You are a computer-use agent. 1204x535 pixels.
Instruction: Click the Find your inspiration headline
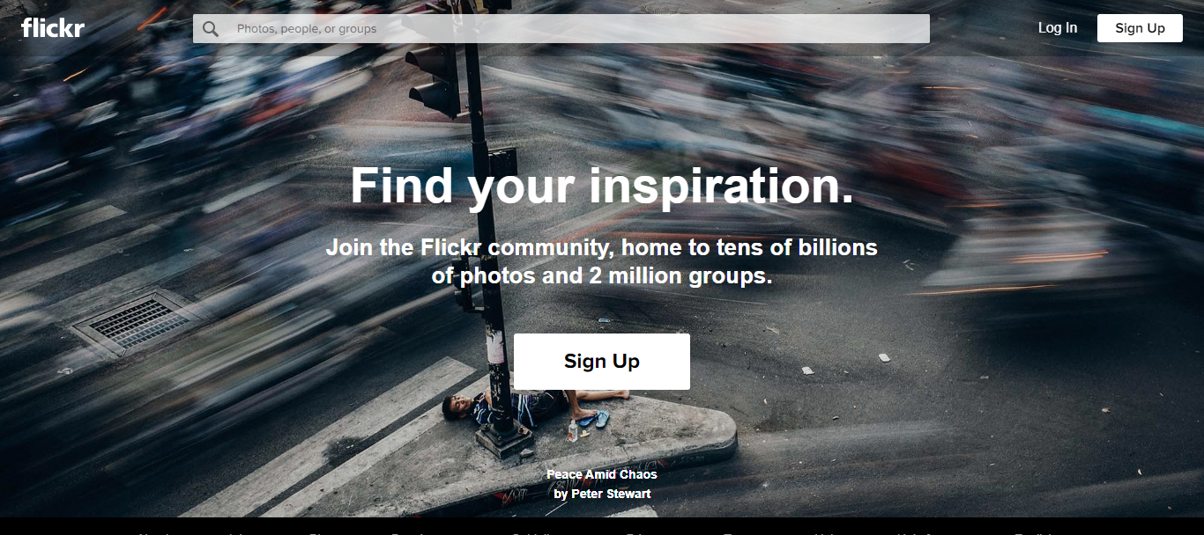pos(602,186)
